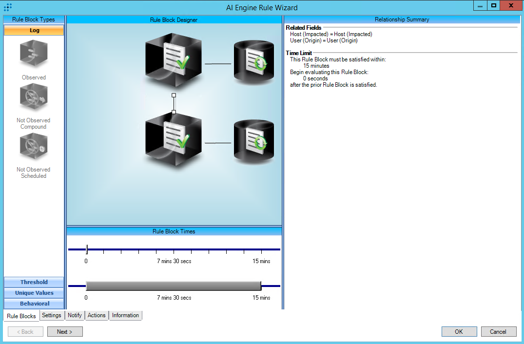Click the top rule block cube in designer

click(173, 60)
